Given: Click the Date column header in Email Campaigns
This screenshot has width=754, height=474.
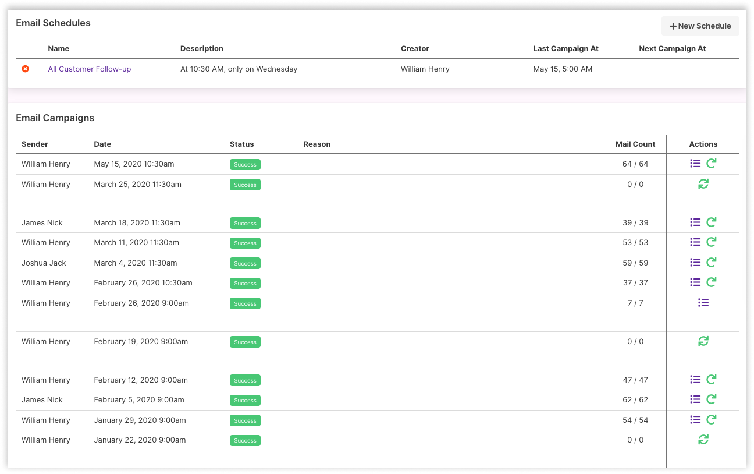Looking at the screenshot, I should (x=102, y=144).
